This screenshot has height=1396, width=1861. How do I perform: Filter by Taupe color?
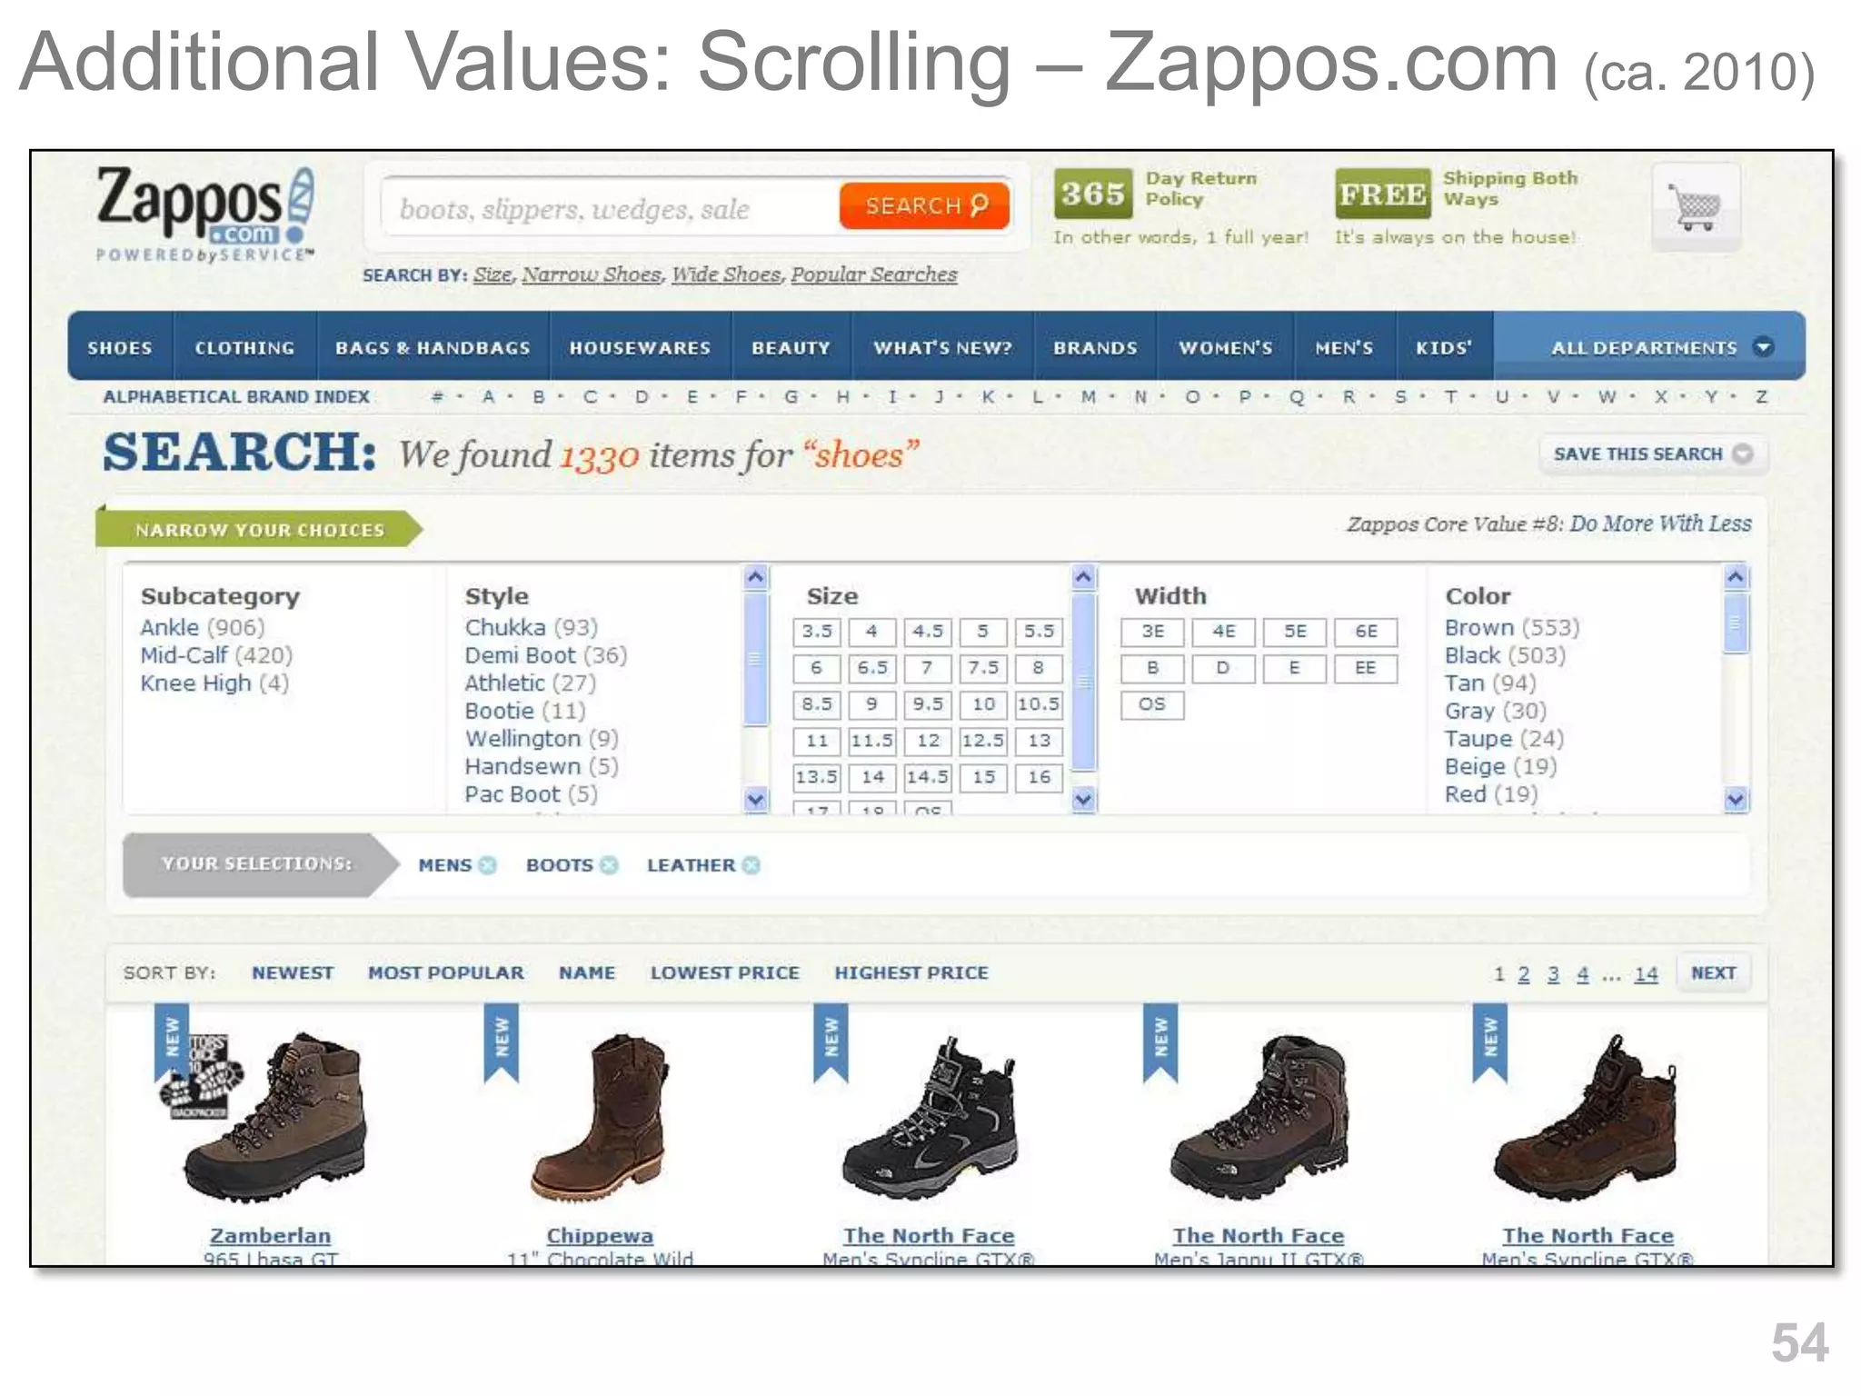[1504, 739]
